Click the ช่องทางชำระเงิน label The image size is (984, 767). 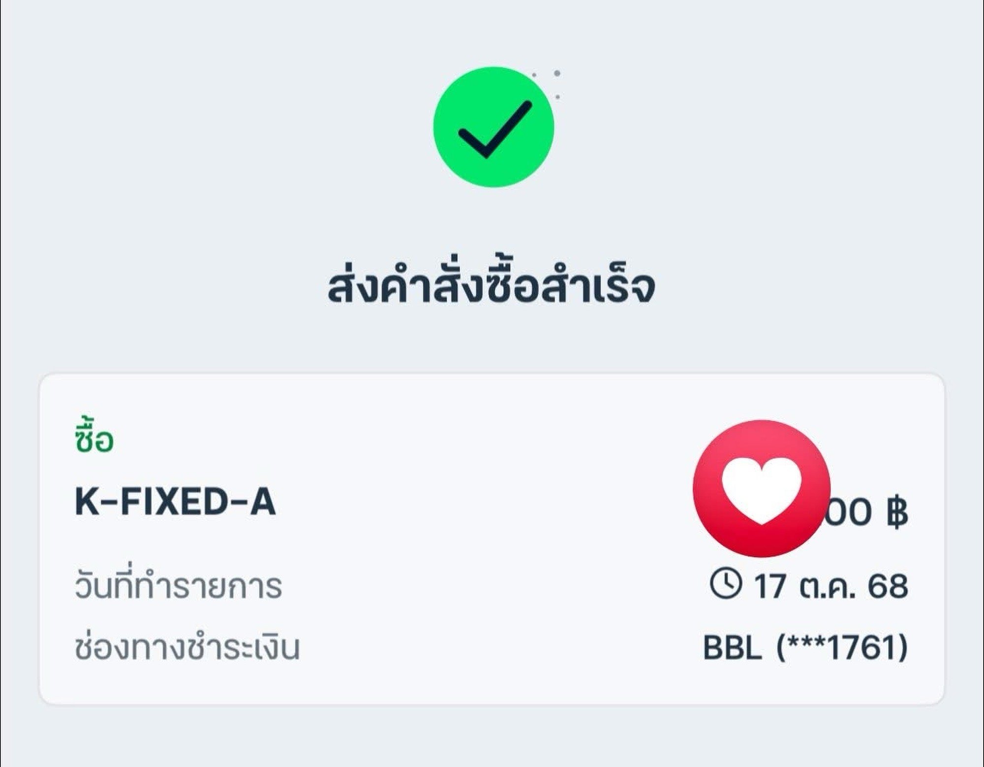[187, 648]
